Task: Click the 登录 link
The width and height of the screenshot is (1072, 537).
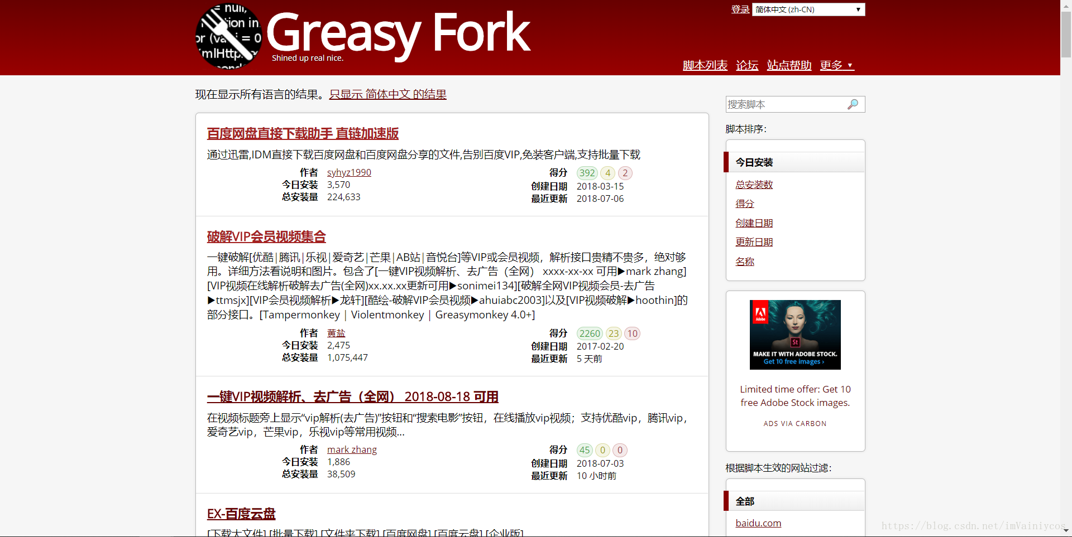Action: coord(740,9)
